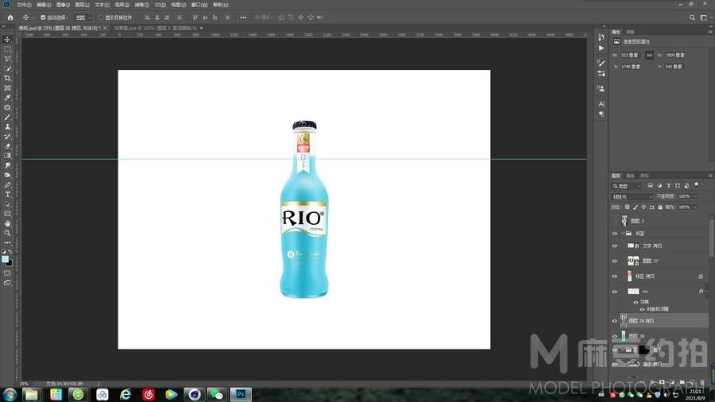Select the Hand tool
Viewport: 715px width, 402px height.
coord(7,223)
